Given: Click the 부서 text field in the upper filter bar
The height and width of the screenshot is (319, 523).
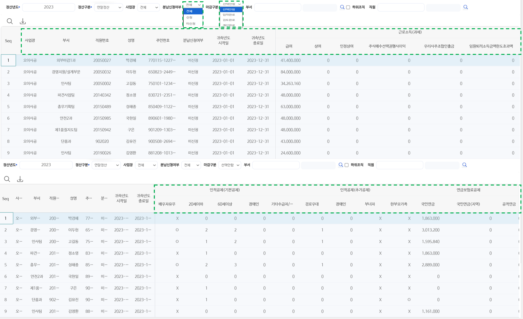Looking at the screenshot, I should coord(278,7).
